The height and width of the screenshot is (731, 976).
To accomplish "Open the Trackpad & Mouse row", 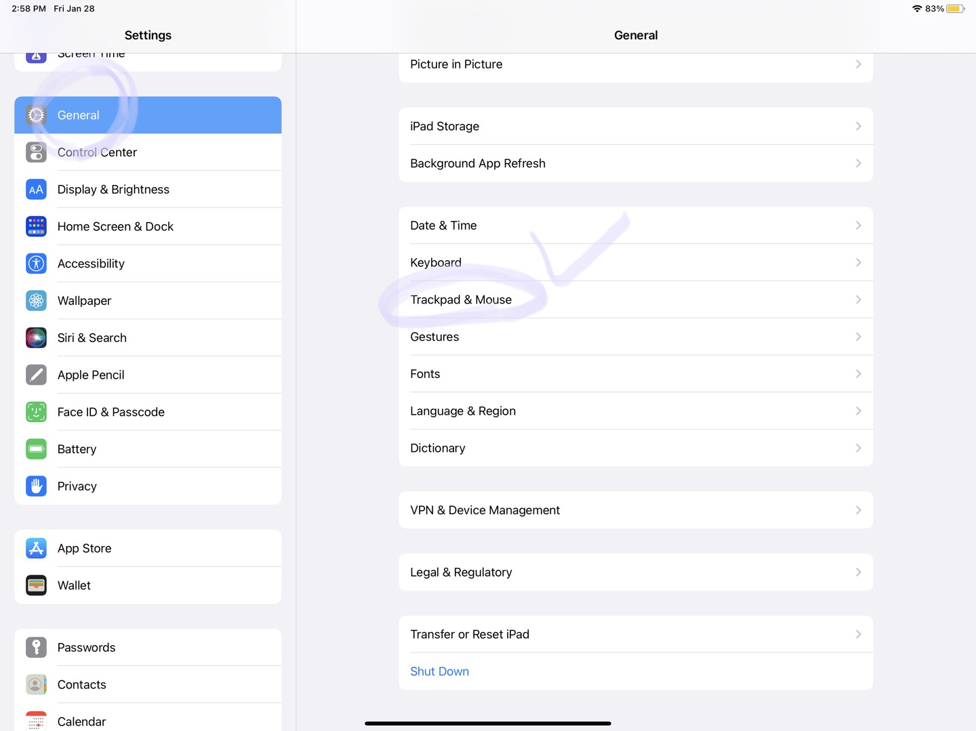I will point(636,299).
